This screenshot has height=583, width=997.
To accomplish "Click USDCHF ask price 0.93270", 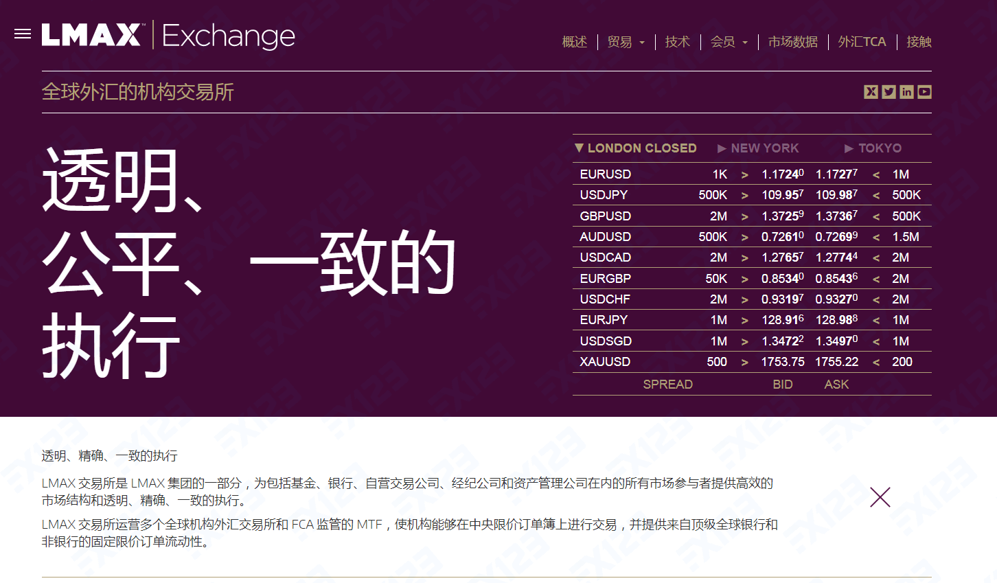I will pyautogui.click(x=836, y=299).
